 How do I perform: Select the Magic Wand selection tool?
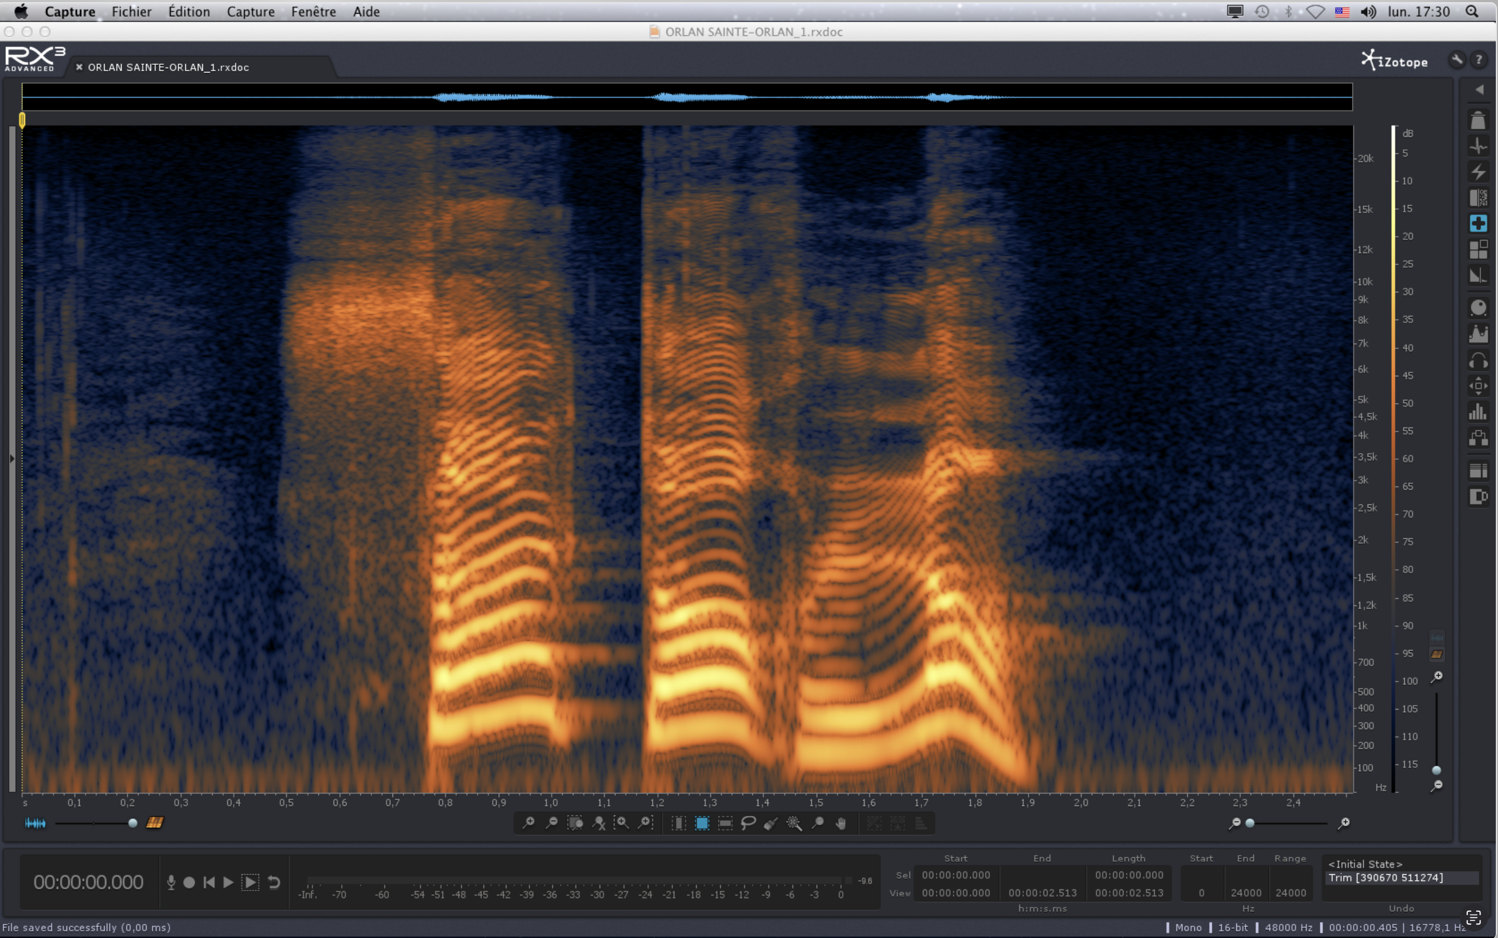point(794,822)
